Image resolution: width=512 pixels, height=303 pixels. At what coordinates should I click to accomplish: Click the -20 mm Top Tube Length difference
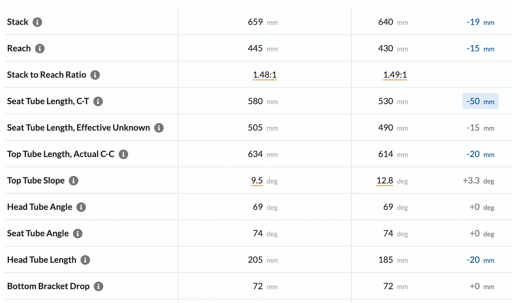coord(481,154)
